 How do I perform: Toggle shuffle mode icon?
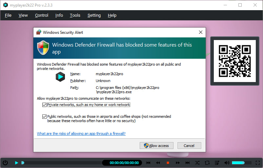click(197, 163)
